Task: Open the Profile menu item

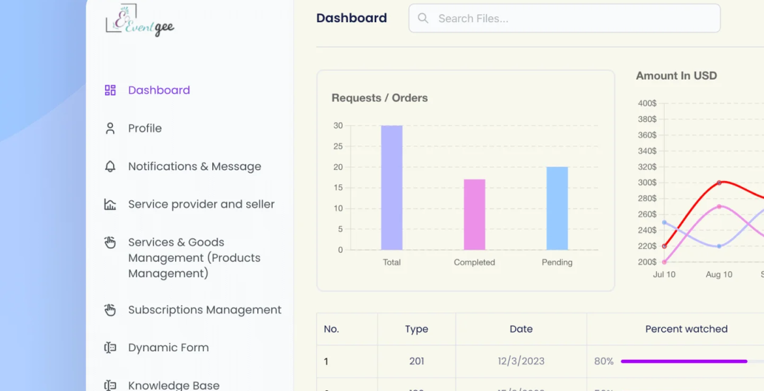Action: [144, 128]
